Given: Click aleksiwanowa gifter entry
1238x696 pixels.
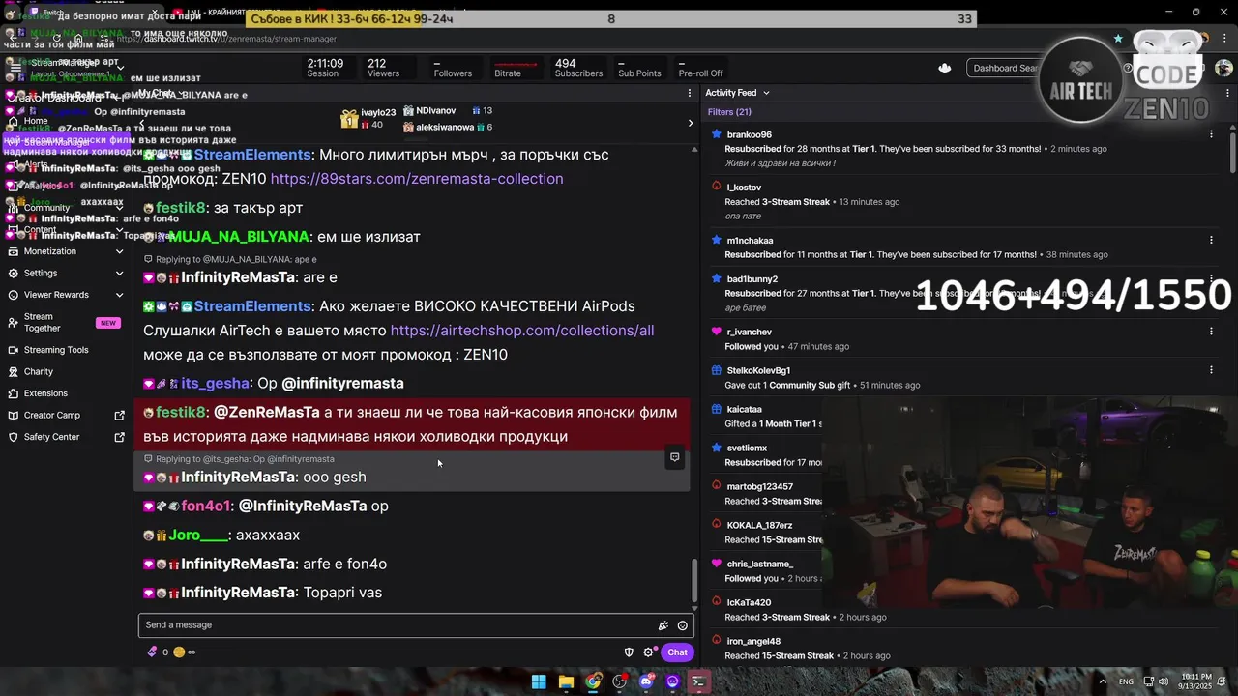Looking at the screenshot, I should pyautogui.click(x=448, y=127).
